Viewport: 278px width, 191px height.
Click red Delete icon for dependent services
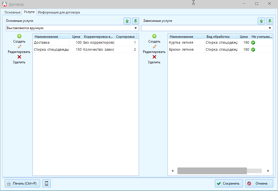click(x=154, y=57)
